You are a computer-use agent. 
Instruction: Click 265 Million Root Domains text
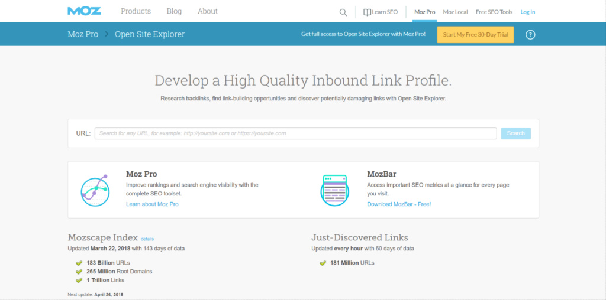[x=120, y=272]
